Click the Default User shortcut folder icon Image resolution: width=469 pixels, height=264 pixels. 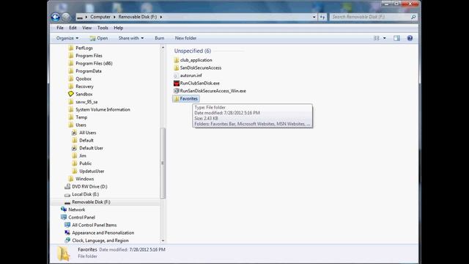75,148
